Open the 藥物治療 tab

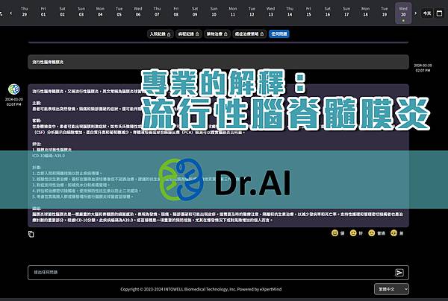[217, 34]
